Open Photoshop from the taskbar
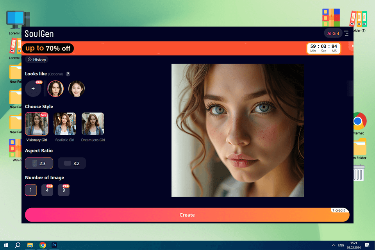 (x=55, y=245)
